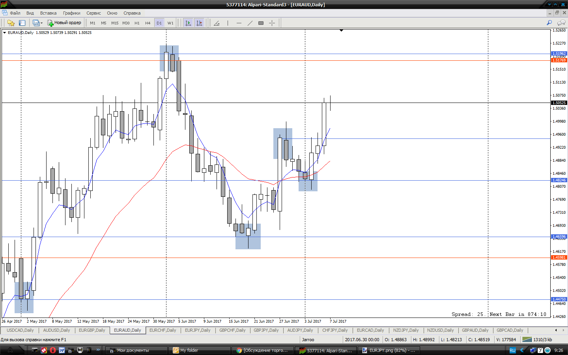Switch to the GBPJPY,Daily chart tab
Image resolution: width=568 pixels, height=355 pixels.
(266, 331)
